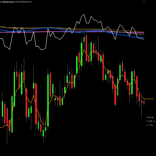Click the Days label under the volume text
Viewport: 156px width, 156px height.
click(x=150, y=125)
